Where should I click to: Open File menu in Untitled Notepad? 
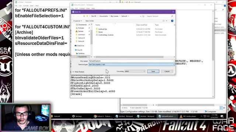tap(16, 6)
